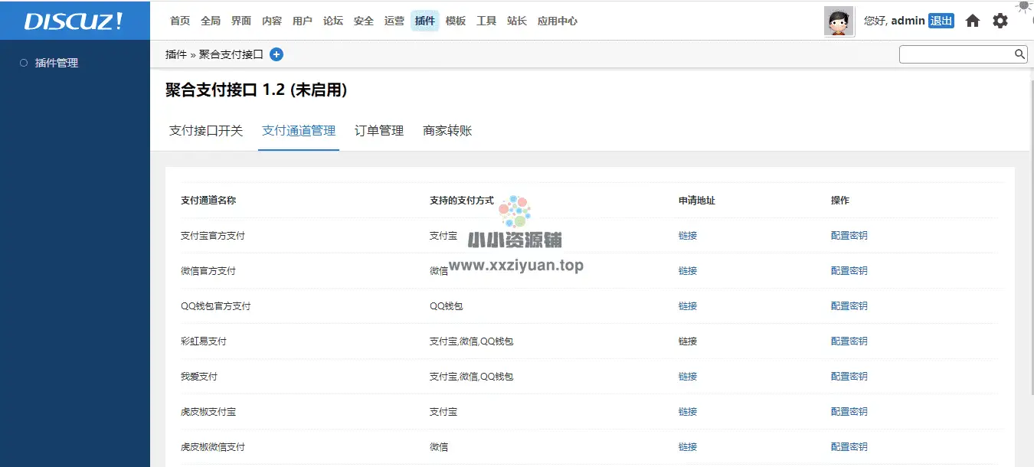This screenshot has width=1034, height=467.
Task: Click 配置密钥 for 虎皮椒支付宝
Action: pos(849,412)
